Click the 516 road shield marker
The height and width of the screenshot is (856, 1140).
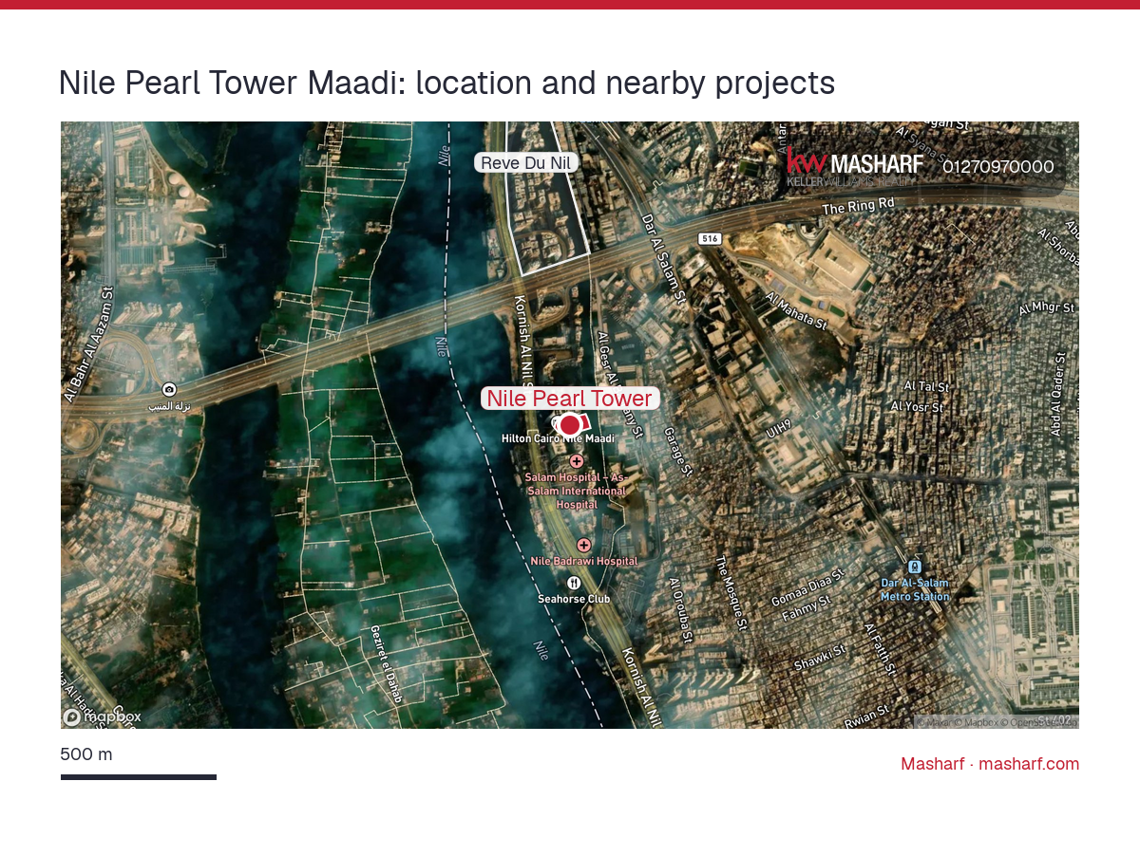(709, 238)
